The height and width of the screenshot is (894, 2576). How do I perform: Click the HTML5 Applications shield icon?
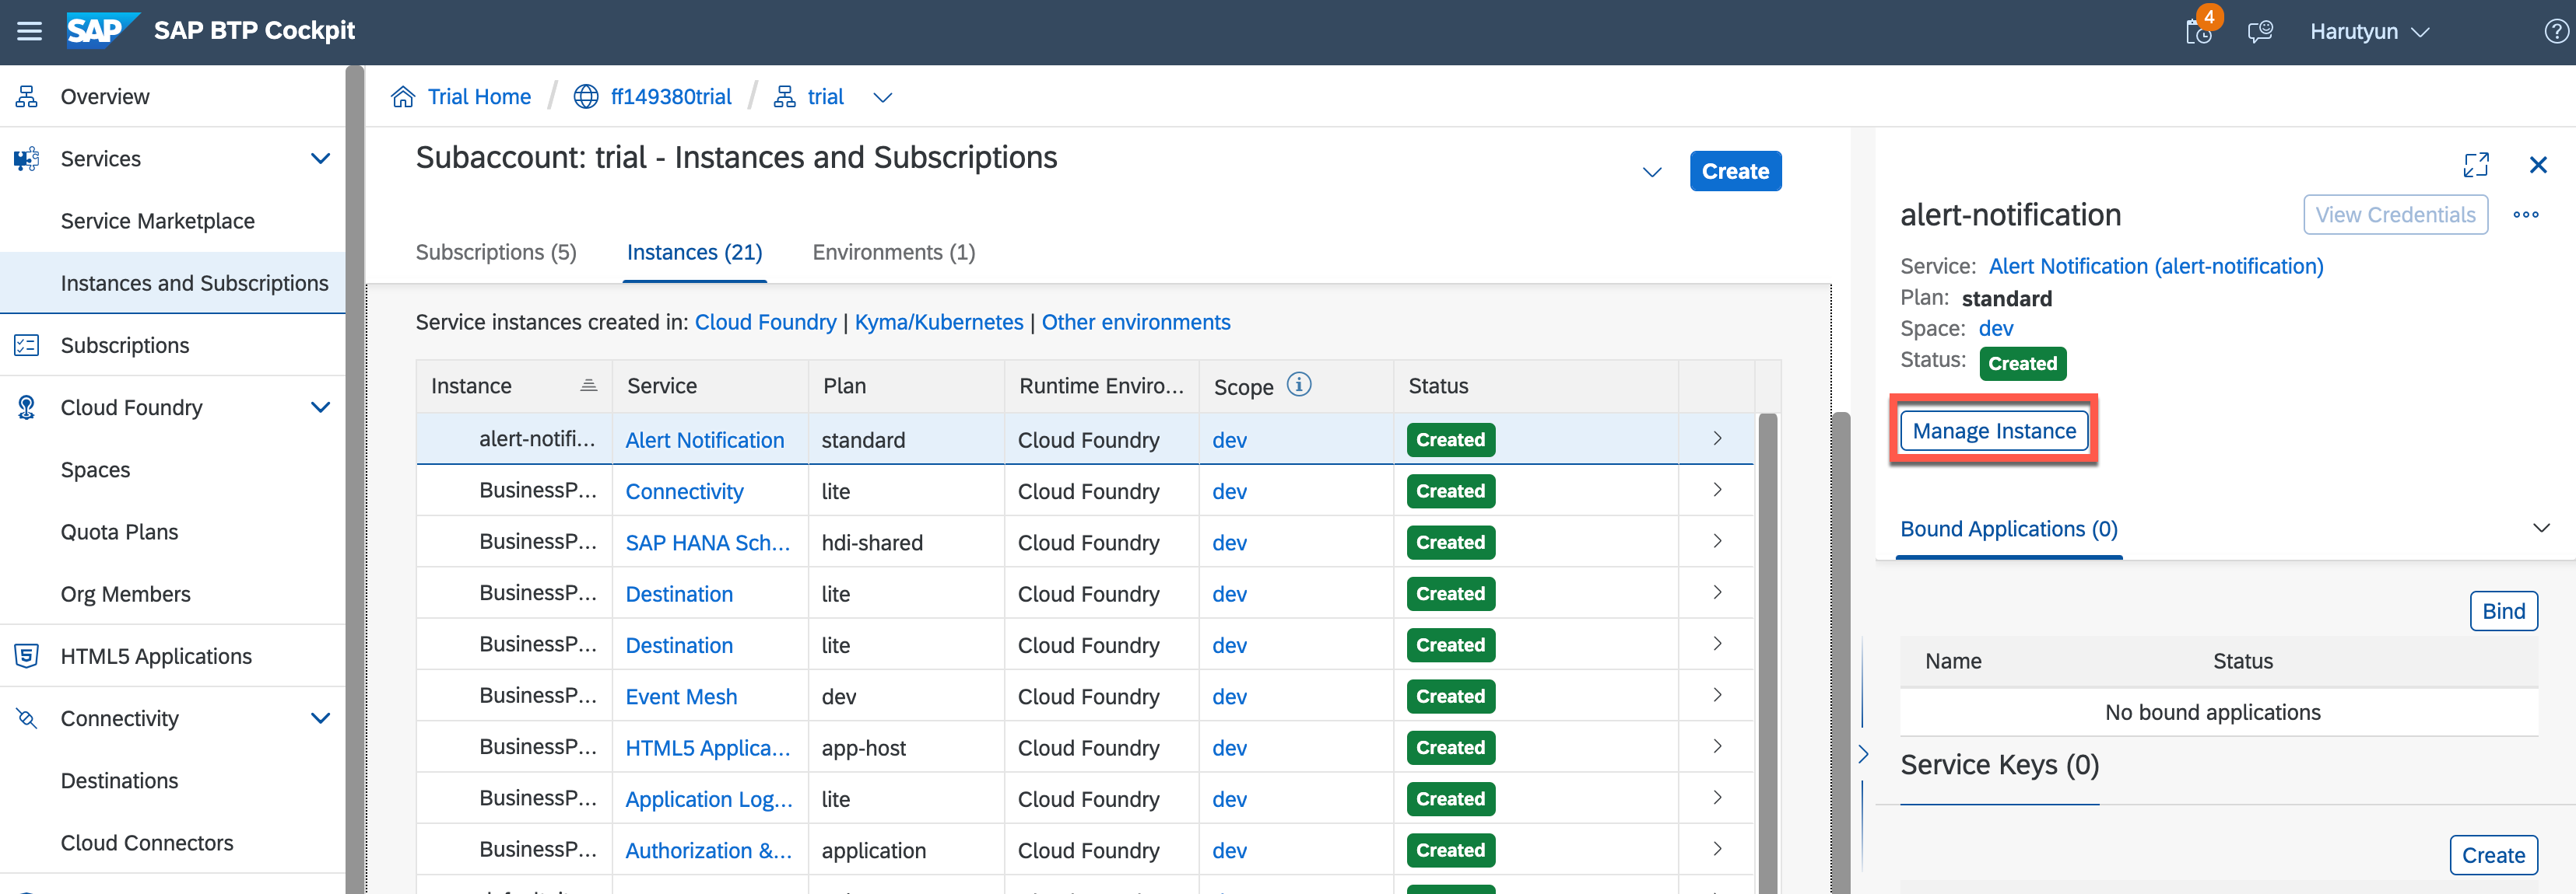pos(27,656)
